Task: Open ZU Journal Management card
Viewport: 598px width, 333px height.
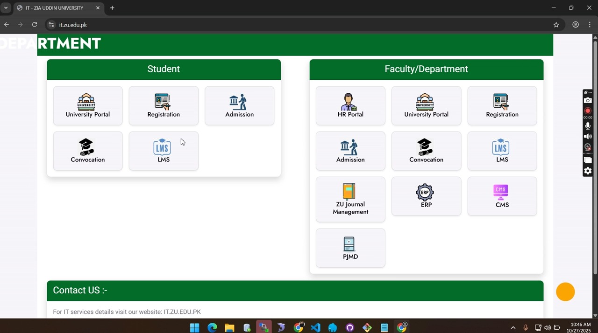Action: click(x=350, y=199)
